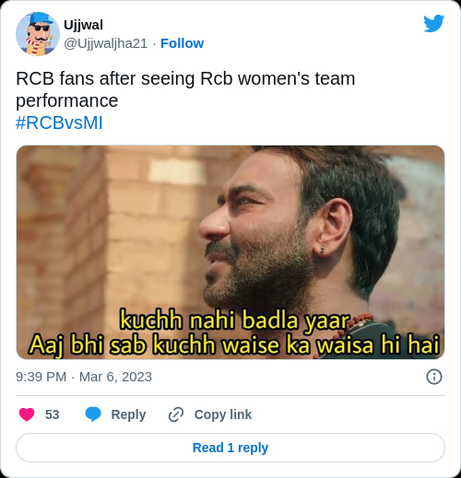
Task: Open the Read 1 reply button
Action: (230, 448)
